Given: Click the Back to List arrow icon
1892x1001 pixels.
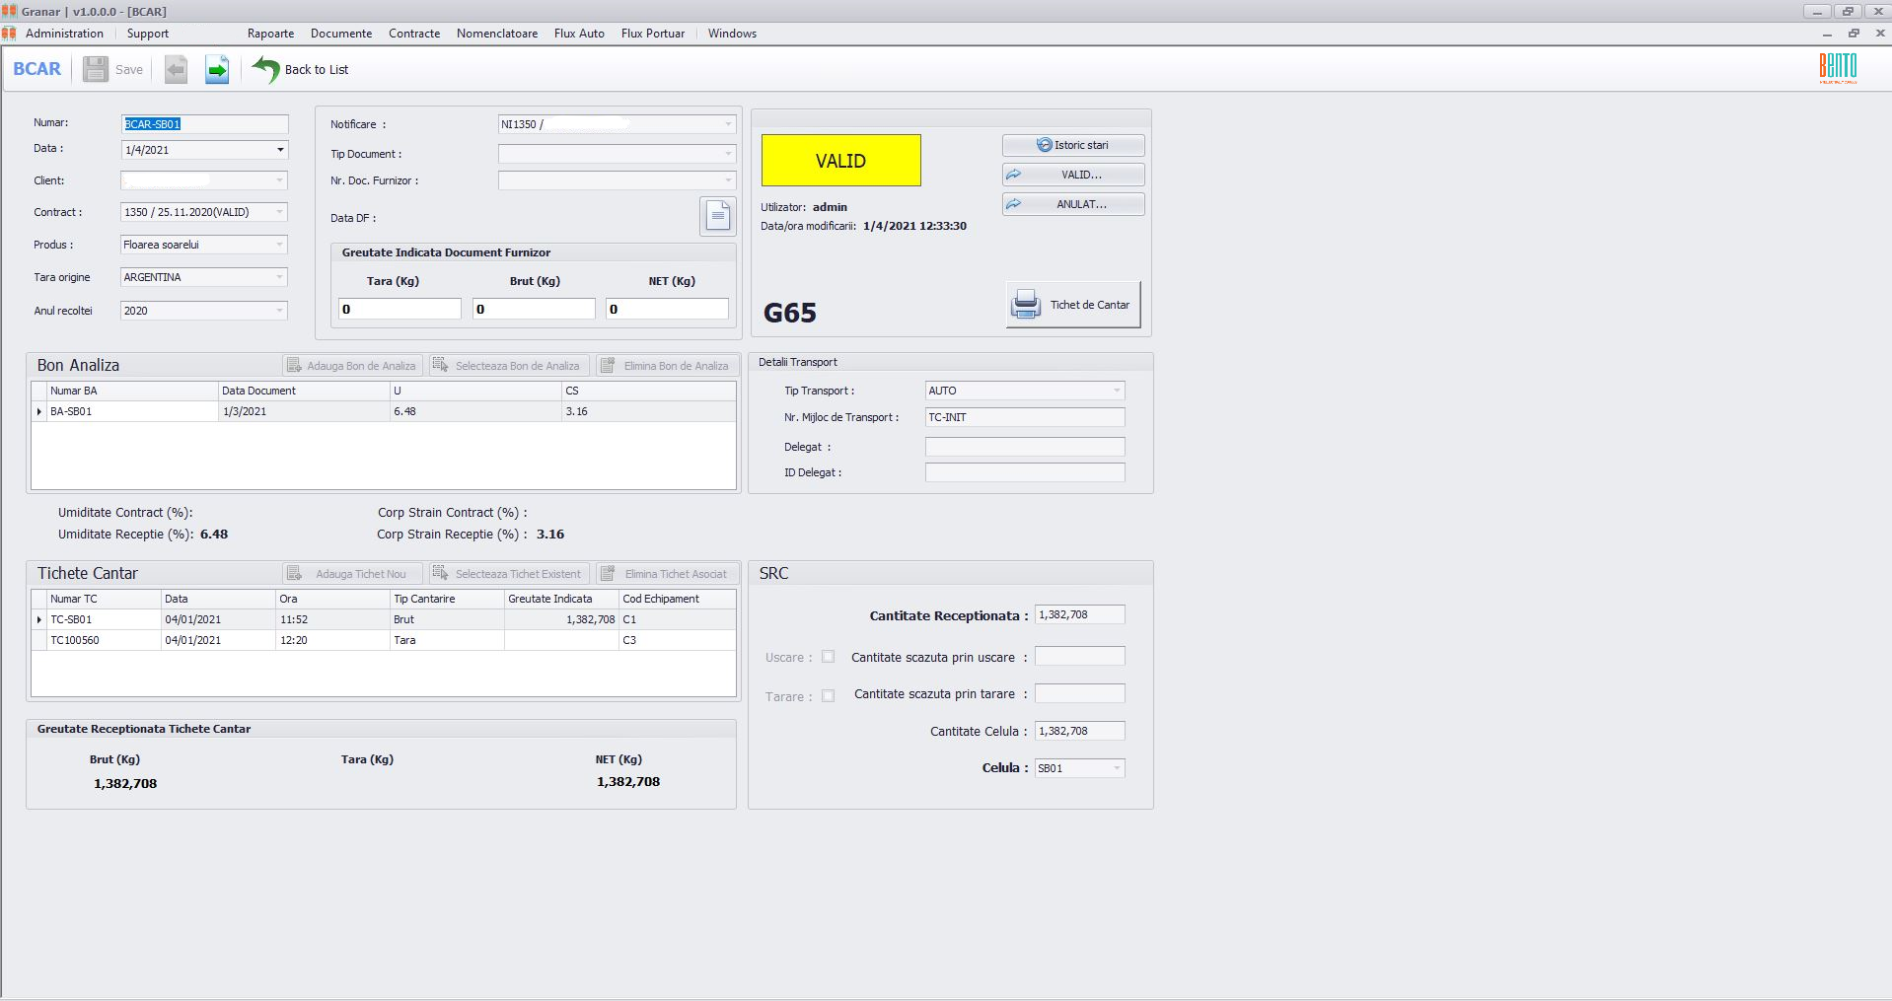Looking at the screenshot, I should (265, 69).
